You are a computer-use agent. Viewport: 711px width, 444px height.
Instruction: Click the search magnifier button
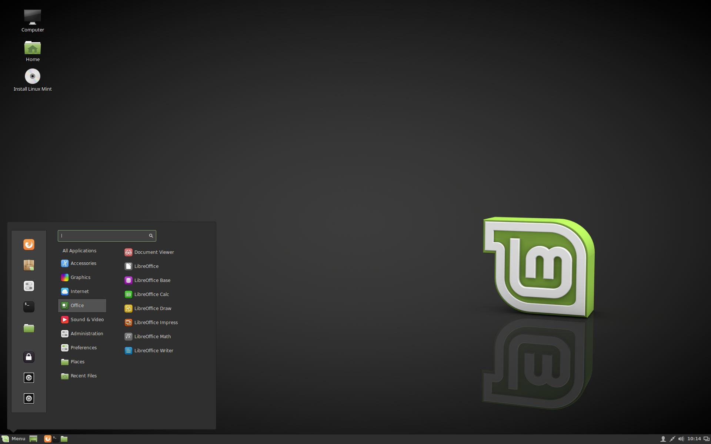tap(151, 235)
